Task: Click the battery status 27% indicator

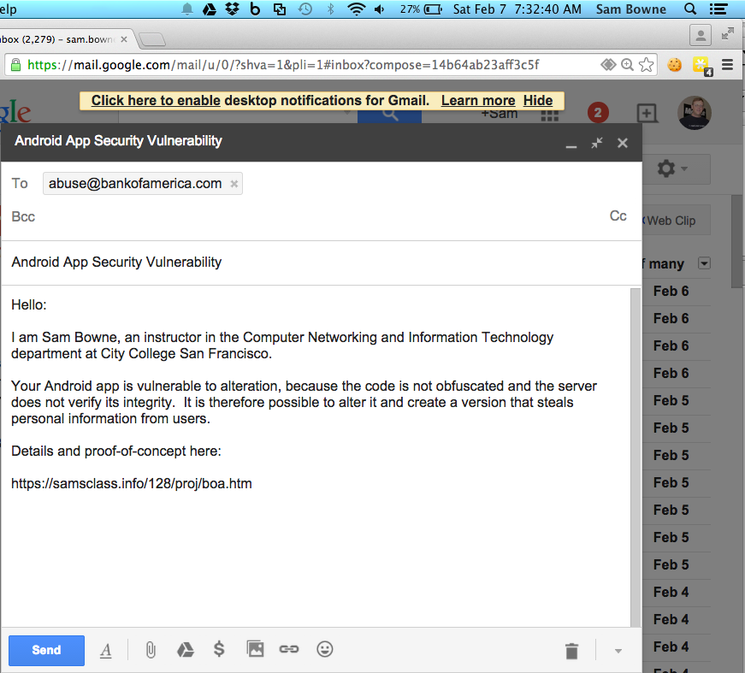Action: click(x=421, y=9)
